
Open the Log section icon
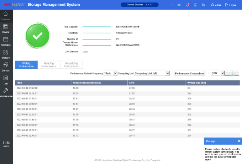point(6,80)
